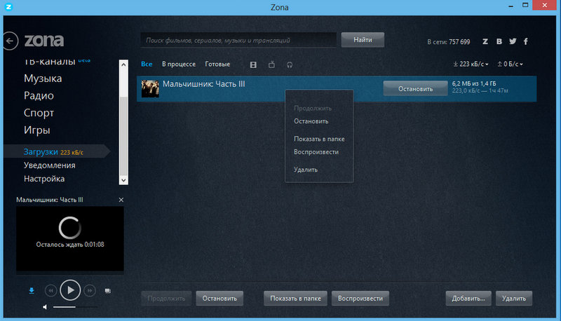
Task: Close the Мальчишник: Часть III mini player
Action: click(x=121, y=200)
